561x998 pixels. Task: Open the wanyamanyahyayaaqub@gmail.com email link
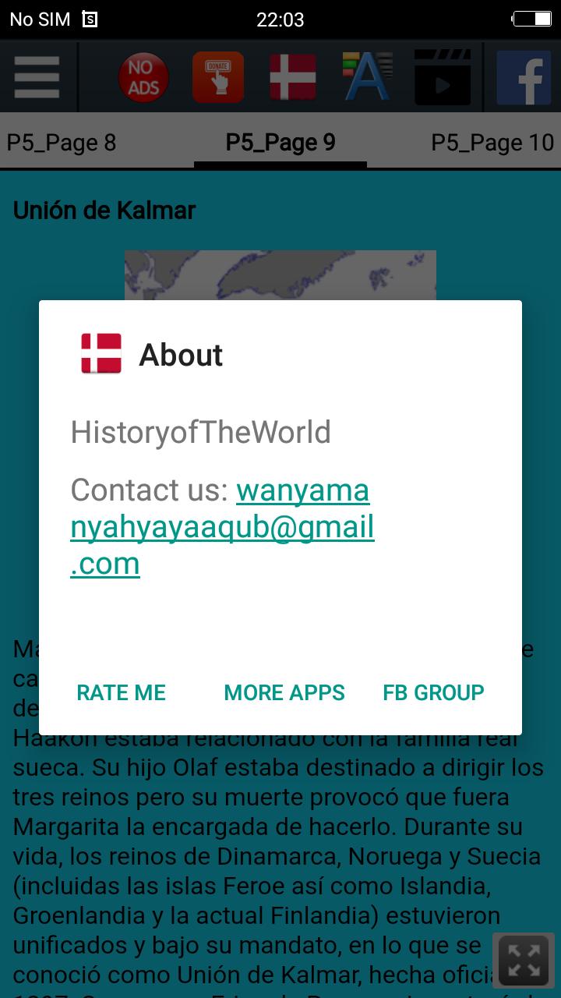click(222, 527)
